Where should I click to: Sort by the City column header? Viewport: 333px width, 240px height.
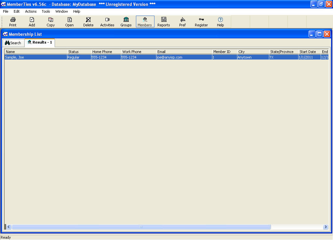point(253,52)
